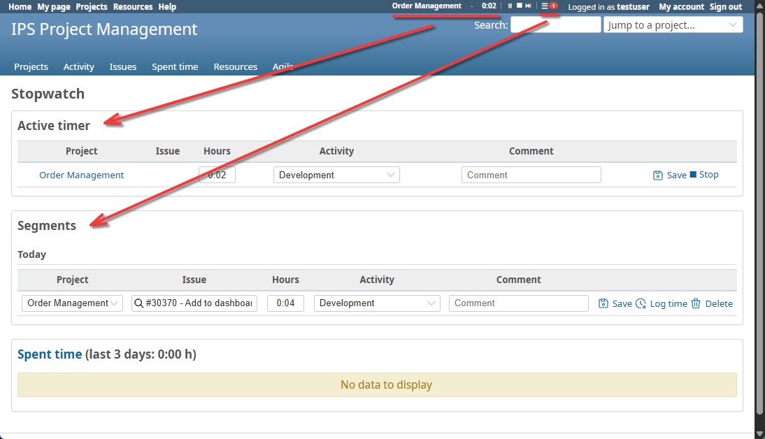Log time for the #30370 segment
The image size is (765, 439).
click(x=661, y=303)
